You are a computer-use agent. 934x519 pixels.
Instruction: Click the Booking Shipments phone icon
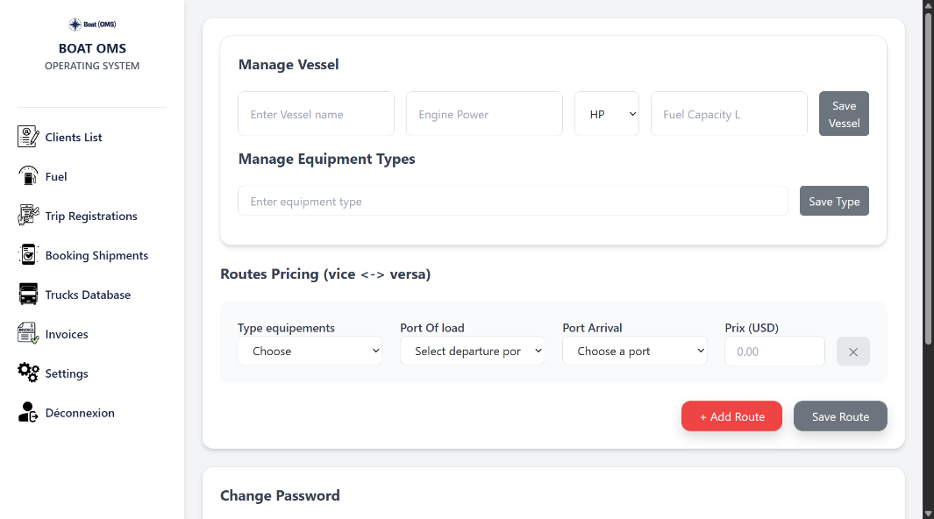tap(28, 255)
